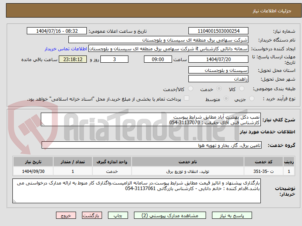Click the deadline time field 09:00
302x226 pixels.
pos(158,59)
